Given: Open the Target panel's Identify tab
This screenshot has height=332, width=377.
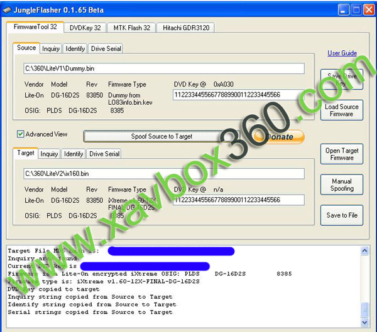Looking at the screenshot, I should point(74,154).
